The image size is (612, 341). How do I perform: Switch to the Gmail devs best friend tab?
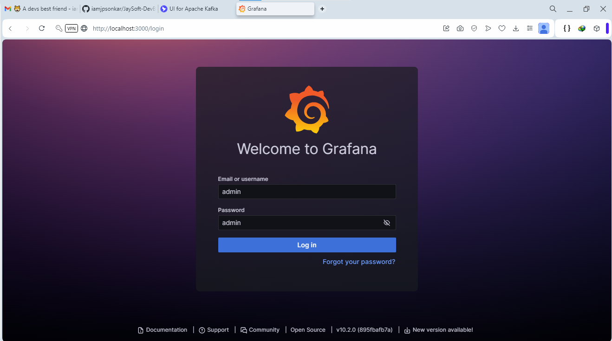[x=40, y=9]
